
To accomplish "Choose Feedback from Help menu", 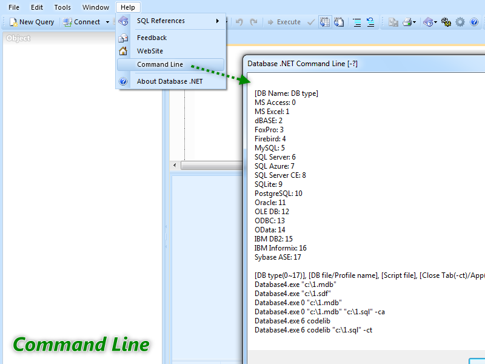I will point(171,38).
